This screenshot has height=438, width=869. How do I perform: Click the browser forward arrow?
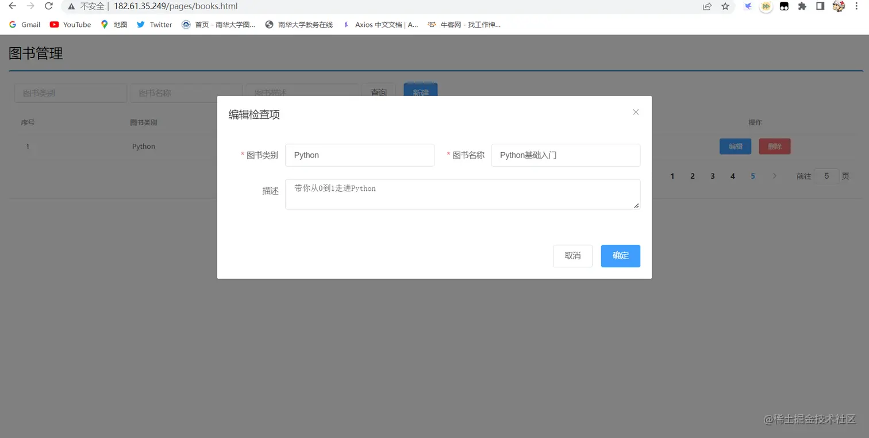(x=30, y=6)
